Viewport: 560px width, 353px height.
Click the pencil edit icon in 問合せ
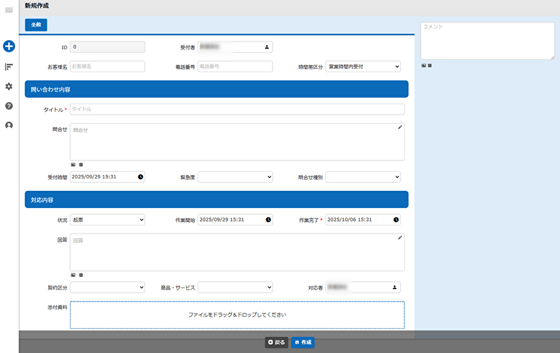click(x=400, y=128)
